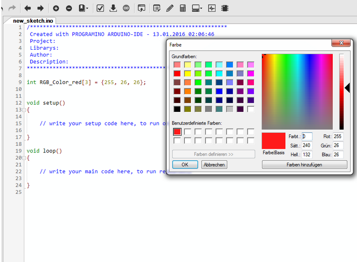
Task: Click the red Farbe|Basis preview box
Action: point(273,141)
